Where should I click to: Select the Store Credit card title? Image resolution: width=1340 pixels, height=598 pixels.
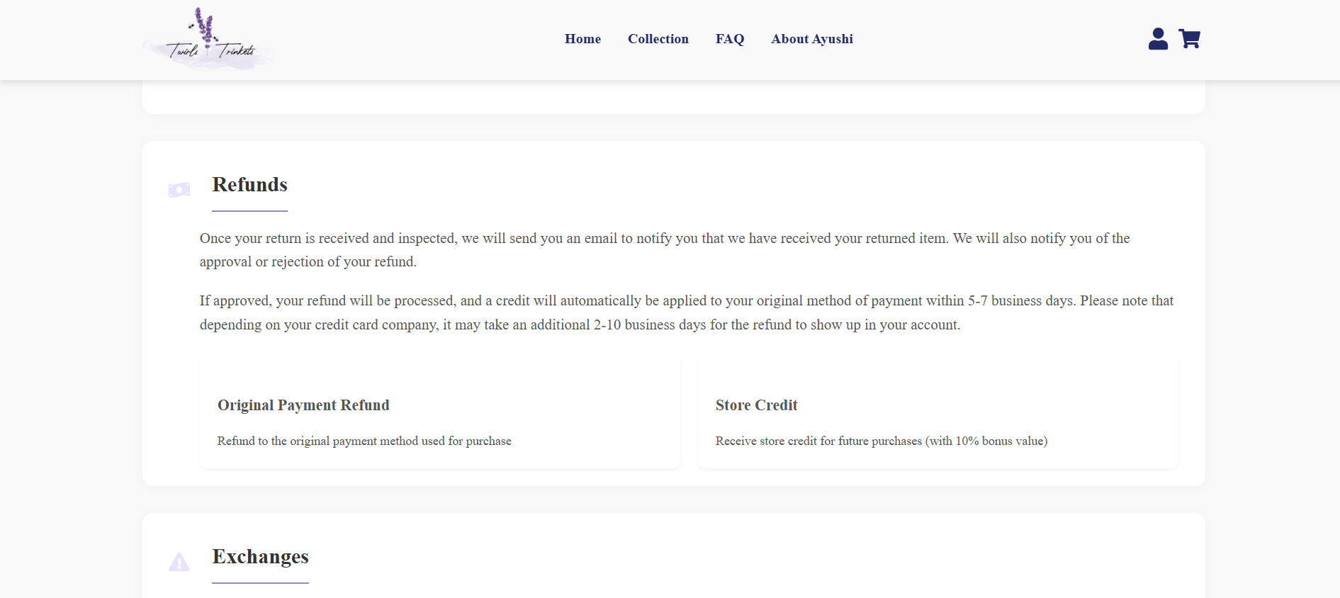756,405
